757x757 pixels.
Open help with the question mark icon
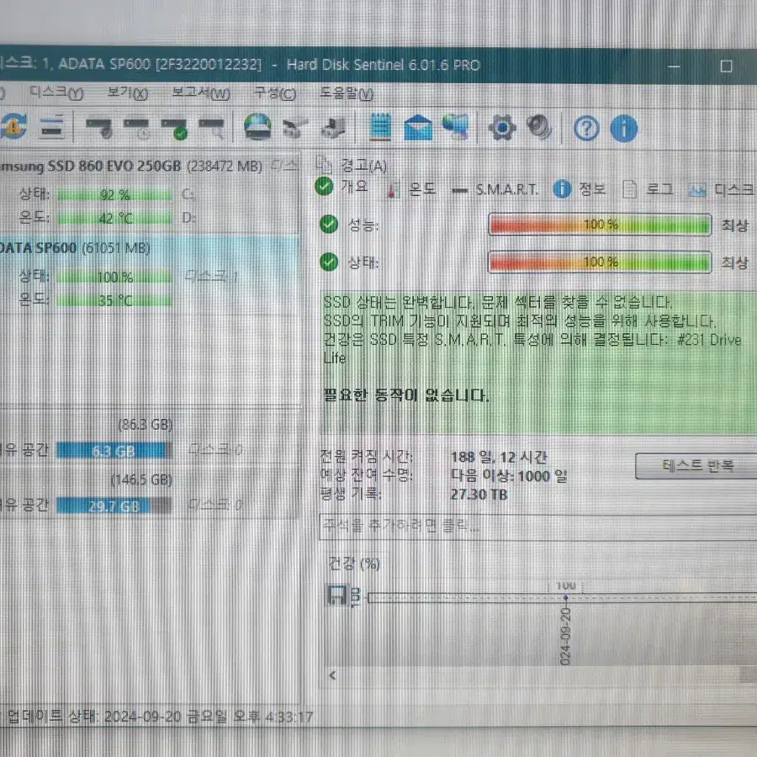click(x=586, y=129)
